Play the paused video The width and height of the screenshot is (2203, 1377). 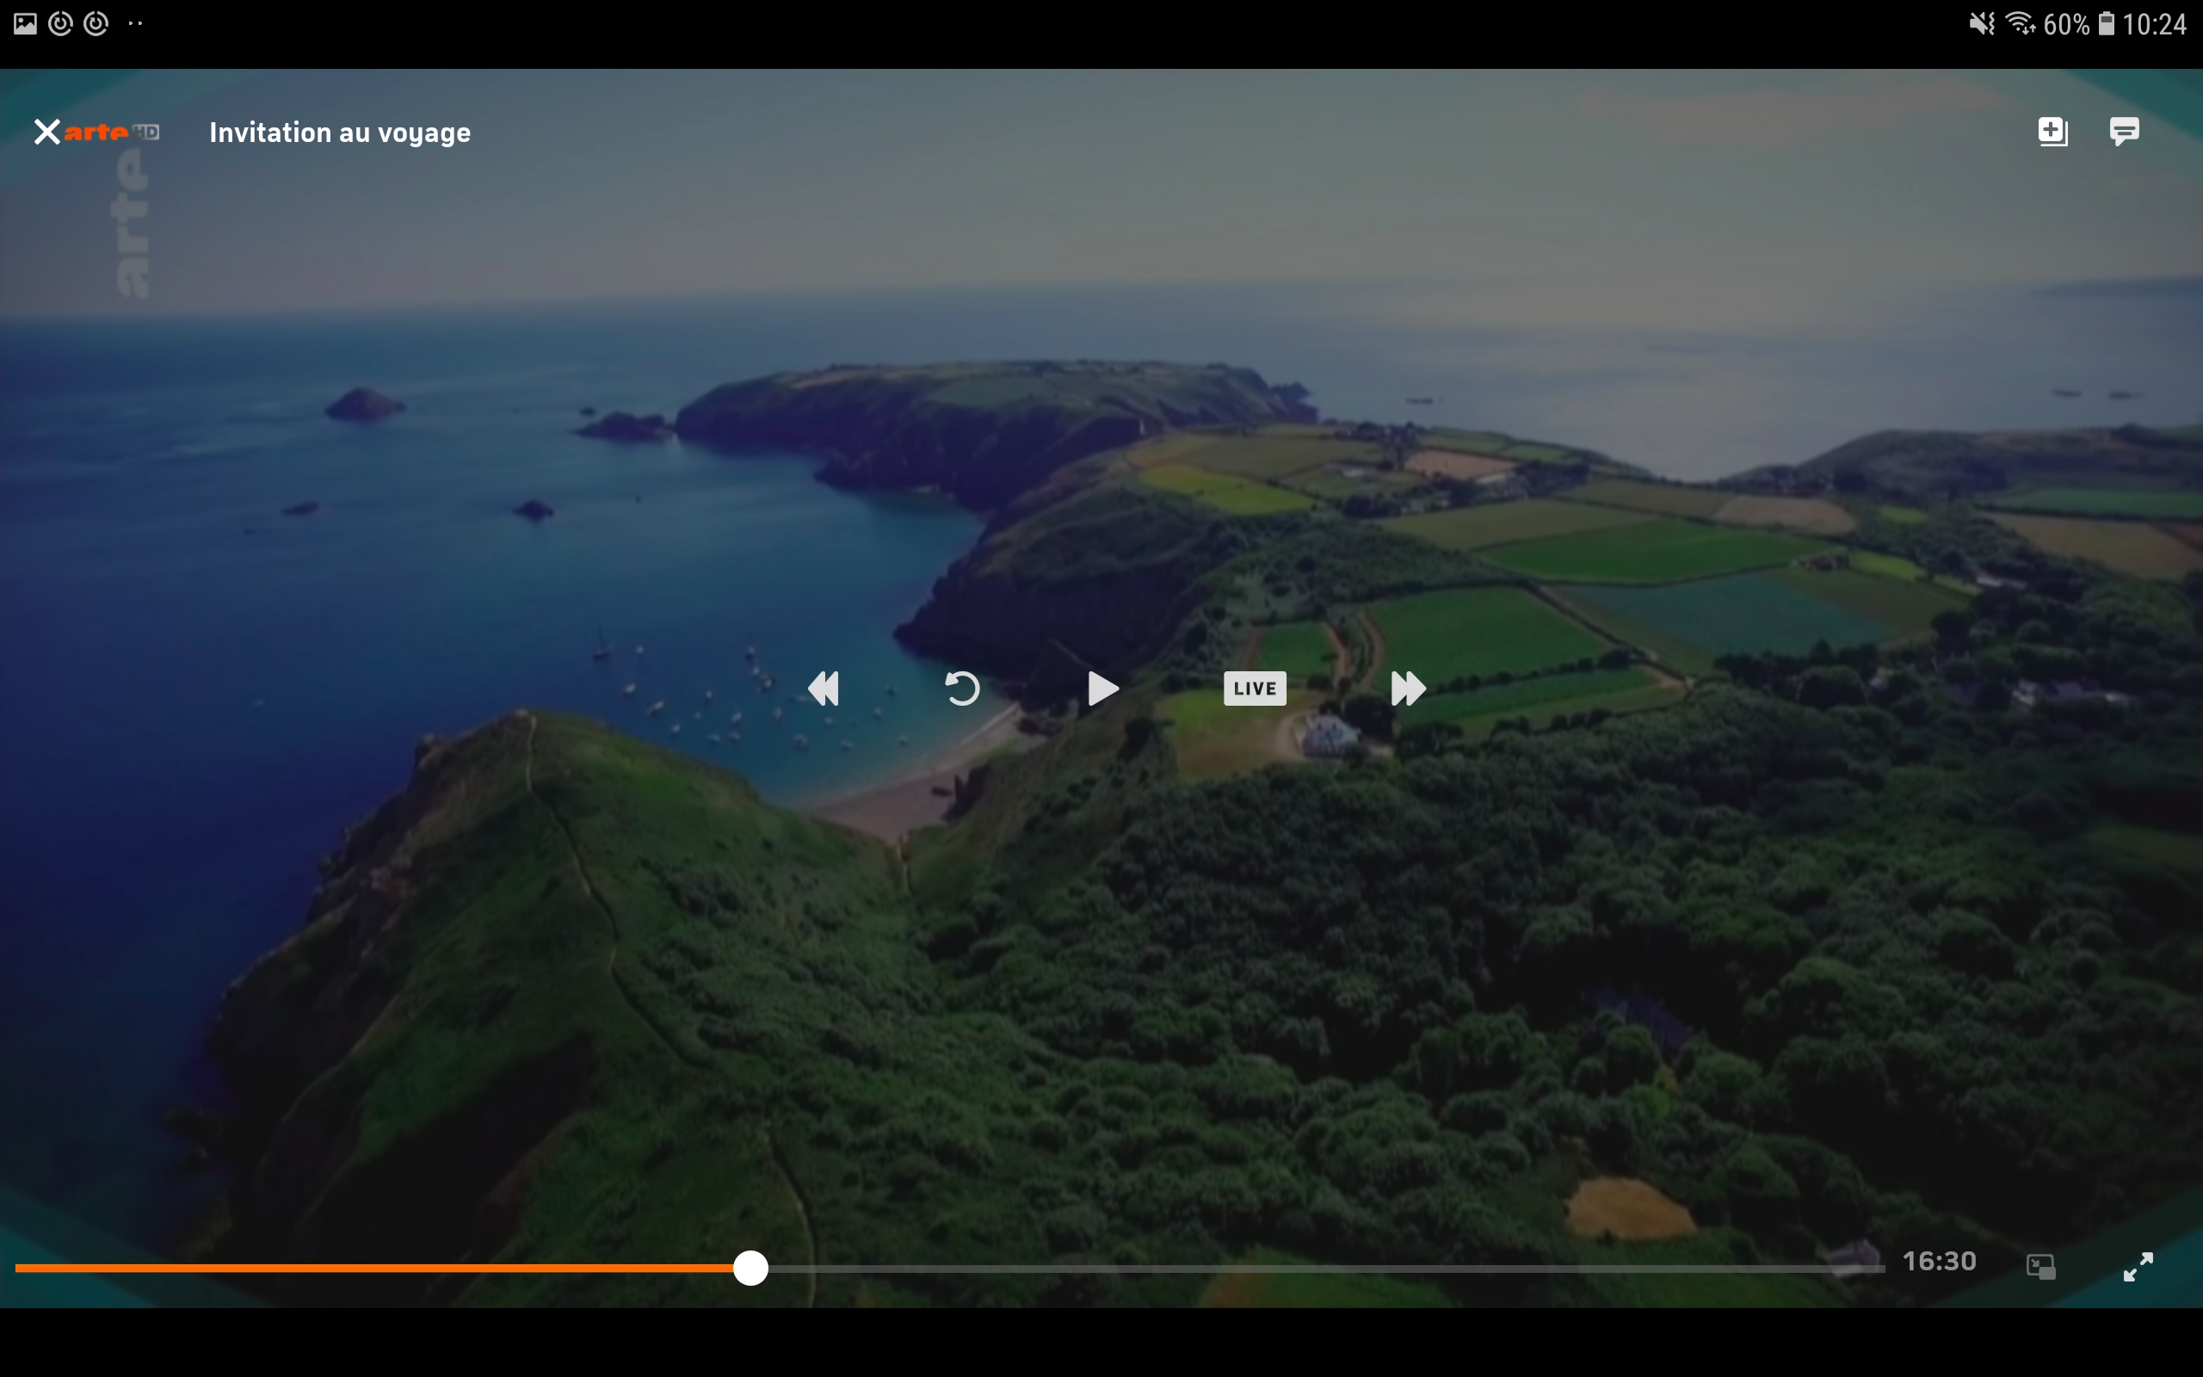pyautogui.click(x=1102, y=688)
